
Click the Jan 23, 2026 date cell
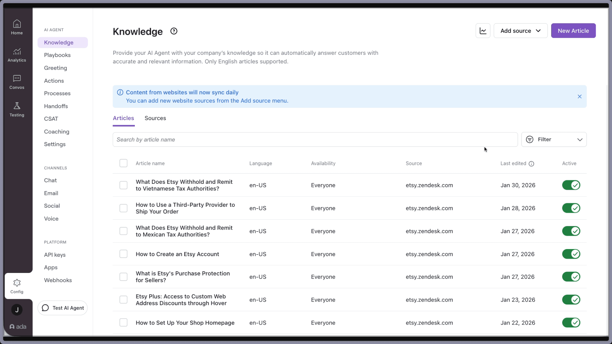click(518, 300)
